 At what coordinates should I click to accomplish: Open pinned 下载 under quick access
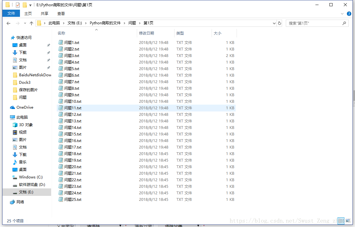[x=23, y=52]
